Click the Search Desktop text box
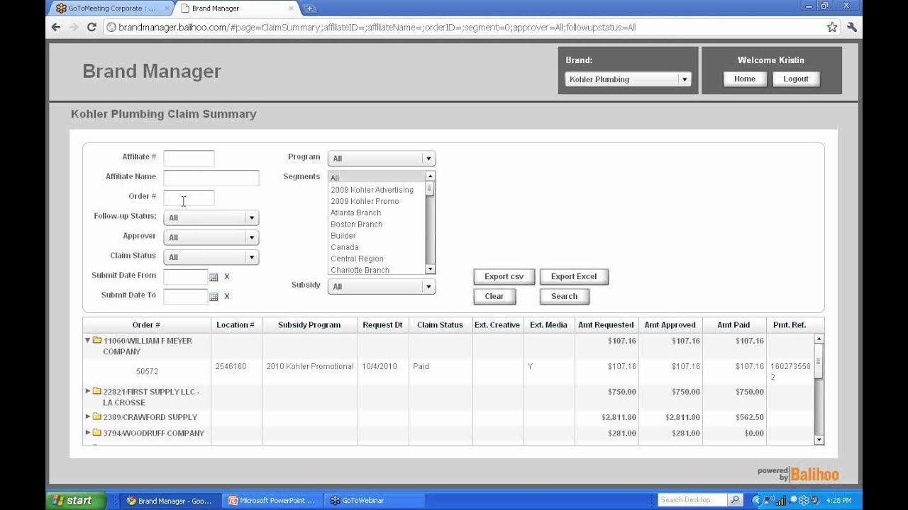908x510 pixels. coord(693,500)
